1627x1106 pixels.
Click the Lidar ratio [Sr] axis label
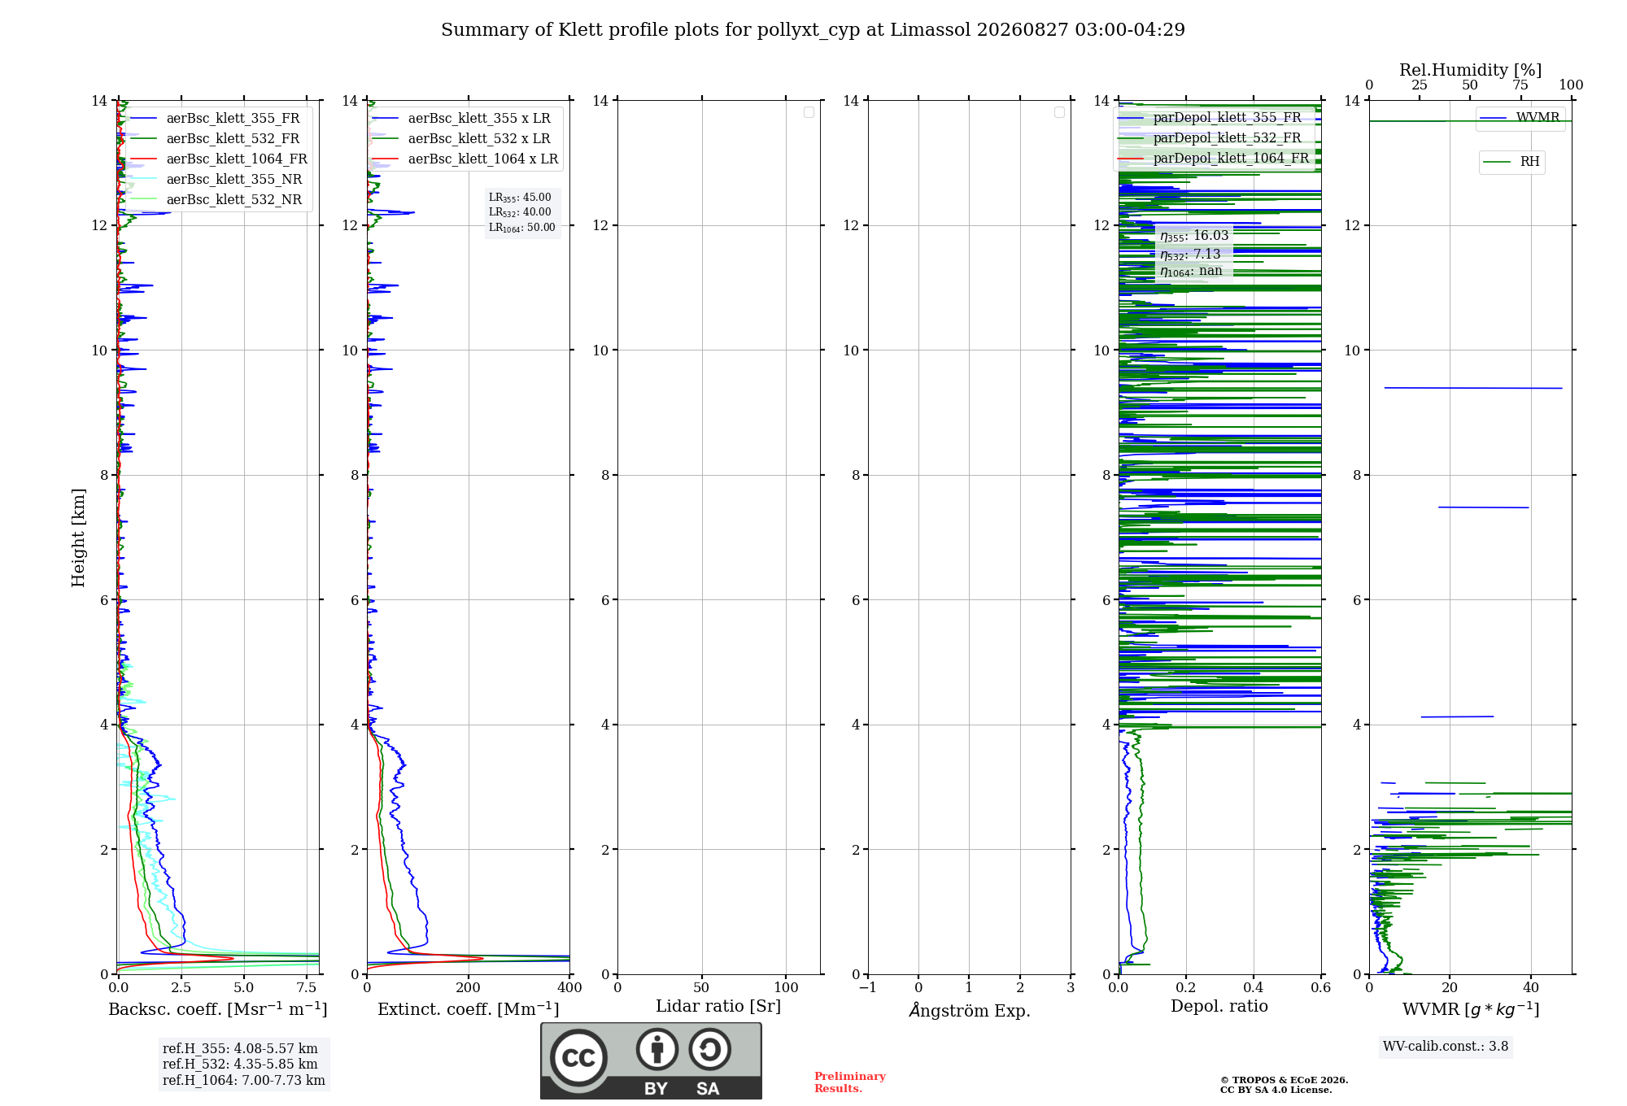click(x=718, y=1007)
